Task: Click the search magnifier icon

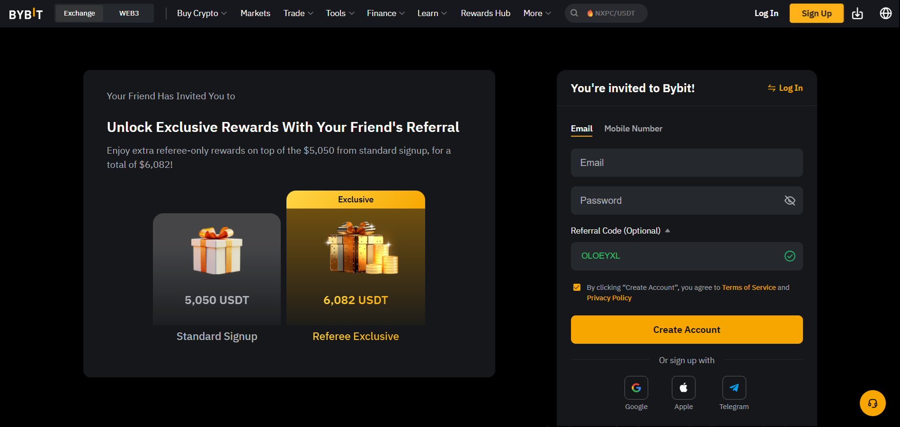Action: (574, 13)
